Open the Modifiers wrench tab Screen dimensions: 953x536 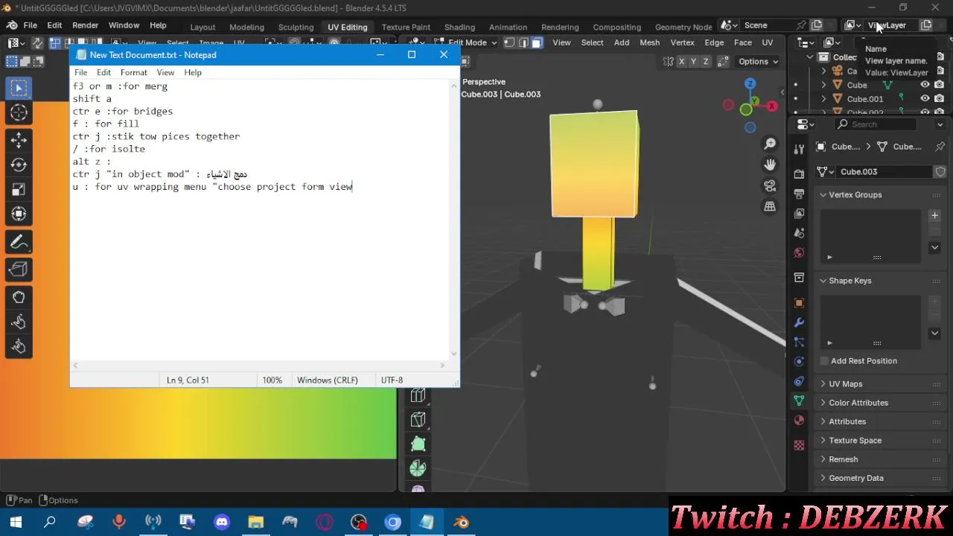(x=799, y=322)
